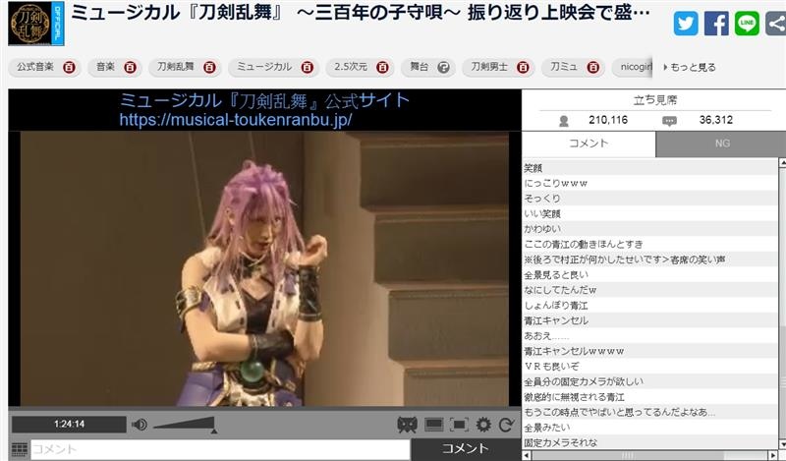
Task: Toggle comment display with Nicovideo TV icon
Action: coord(407,425)
